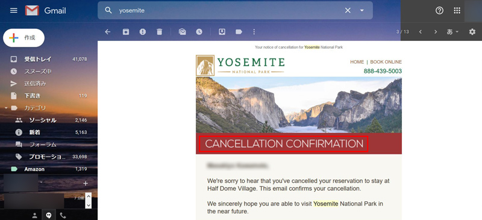Image resolution: width=482 pixels, height=220 pixels.
Task: Mark the email as unread
Action: click(183, 32)
